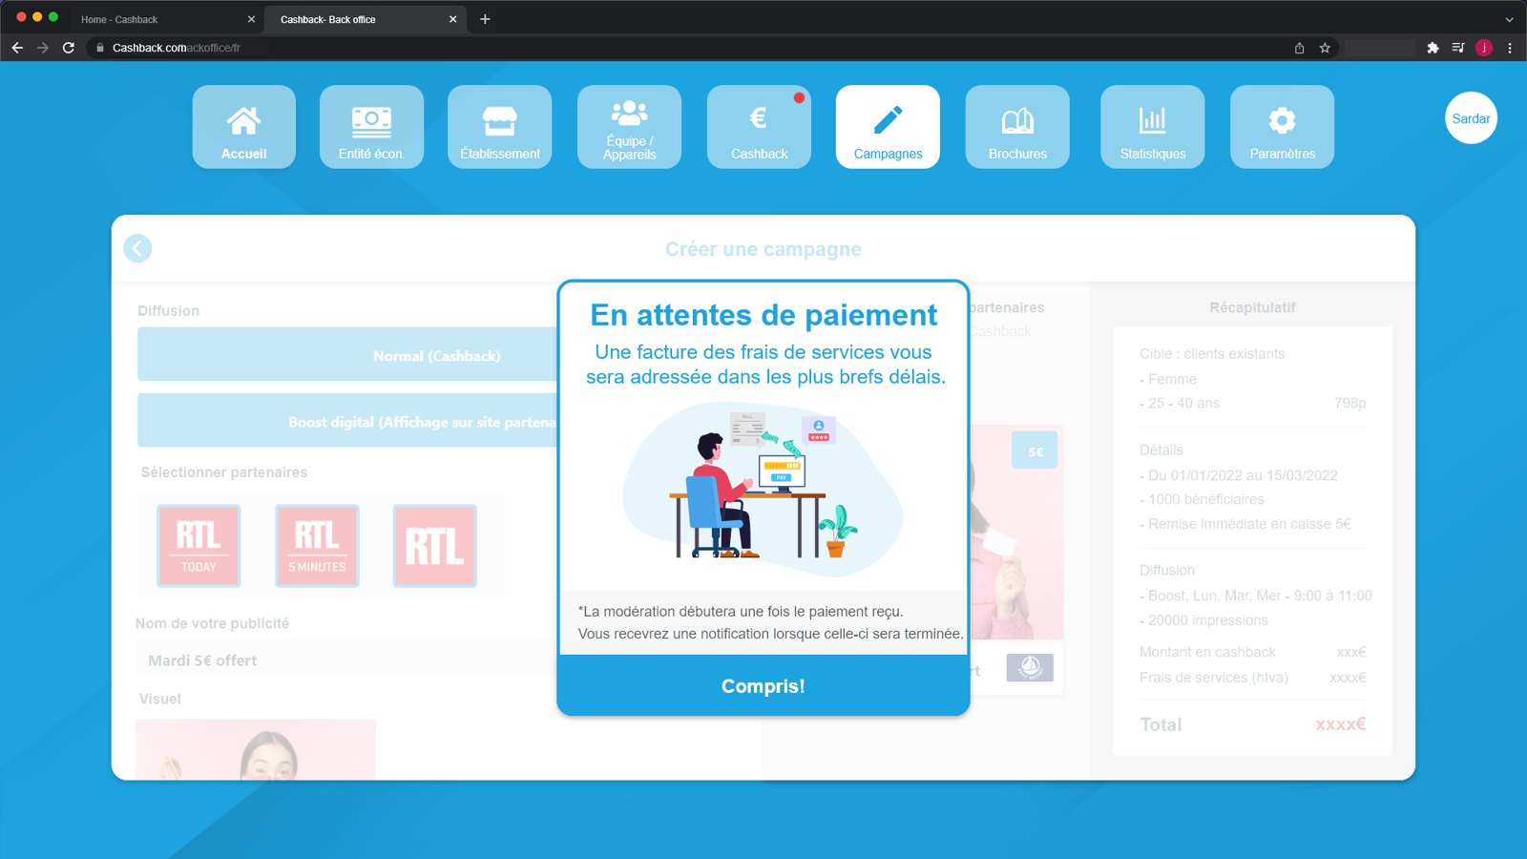
Task: View the Statistiques chart tile
Action: pos(1153,127)
